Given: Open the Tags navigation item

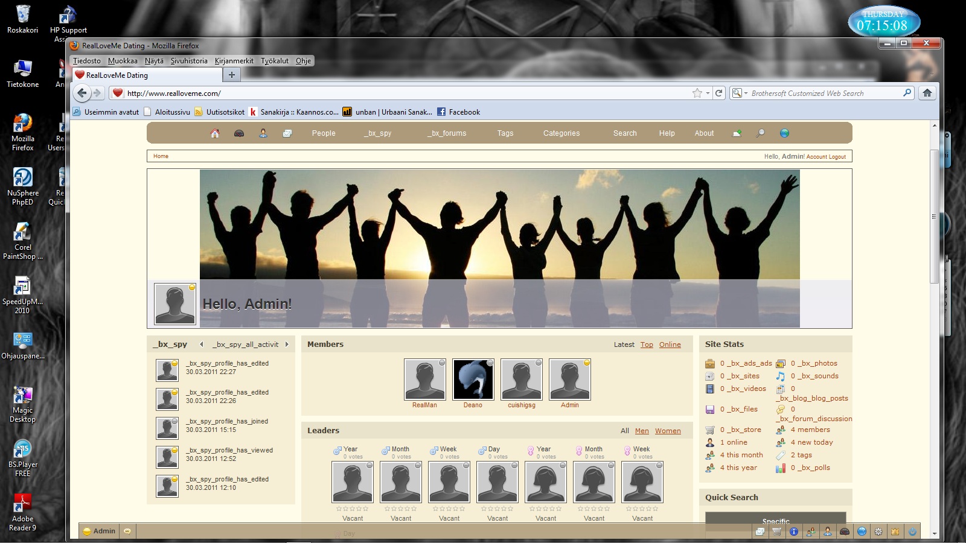Looking at the screenshot, I should pos(505,133).
